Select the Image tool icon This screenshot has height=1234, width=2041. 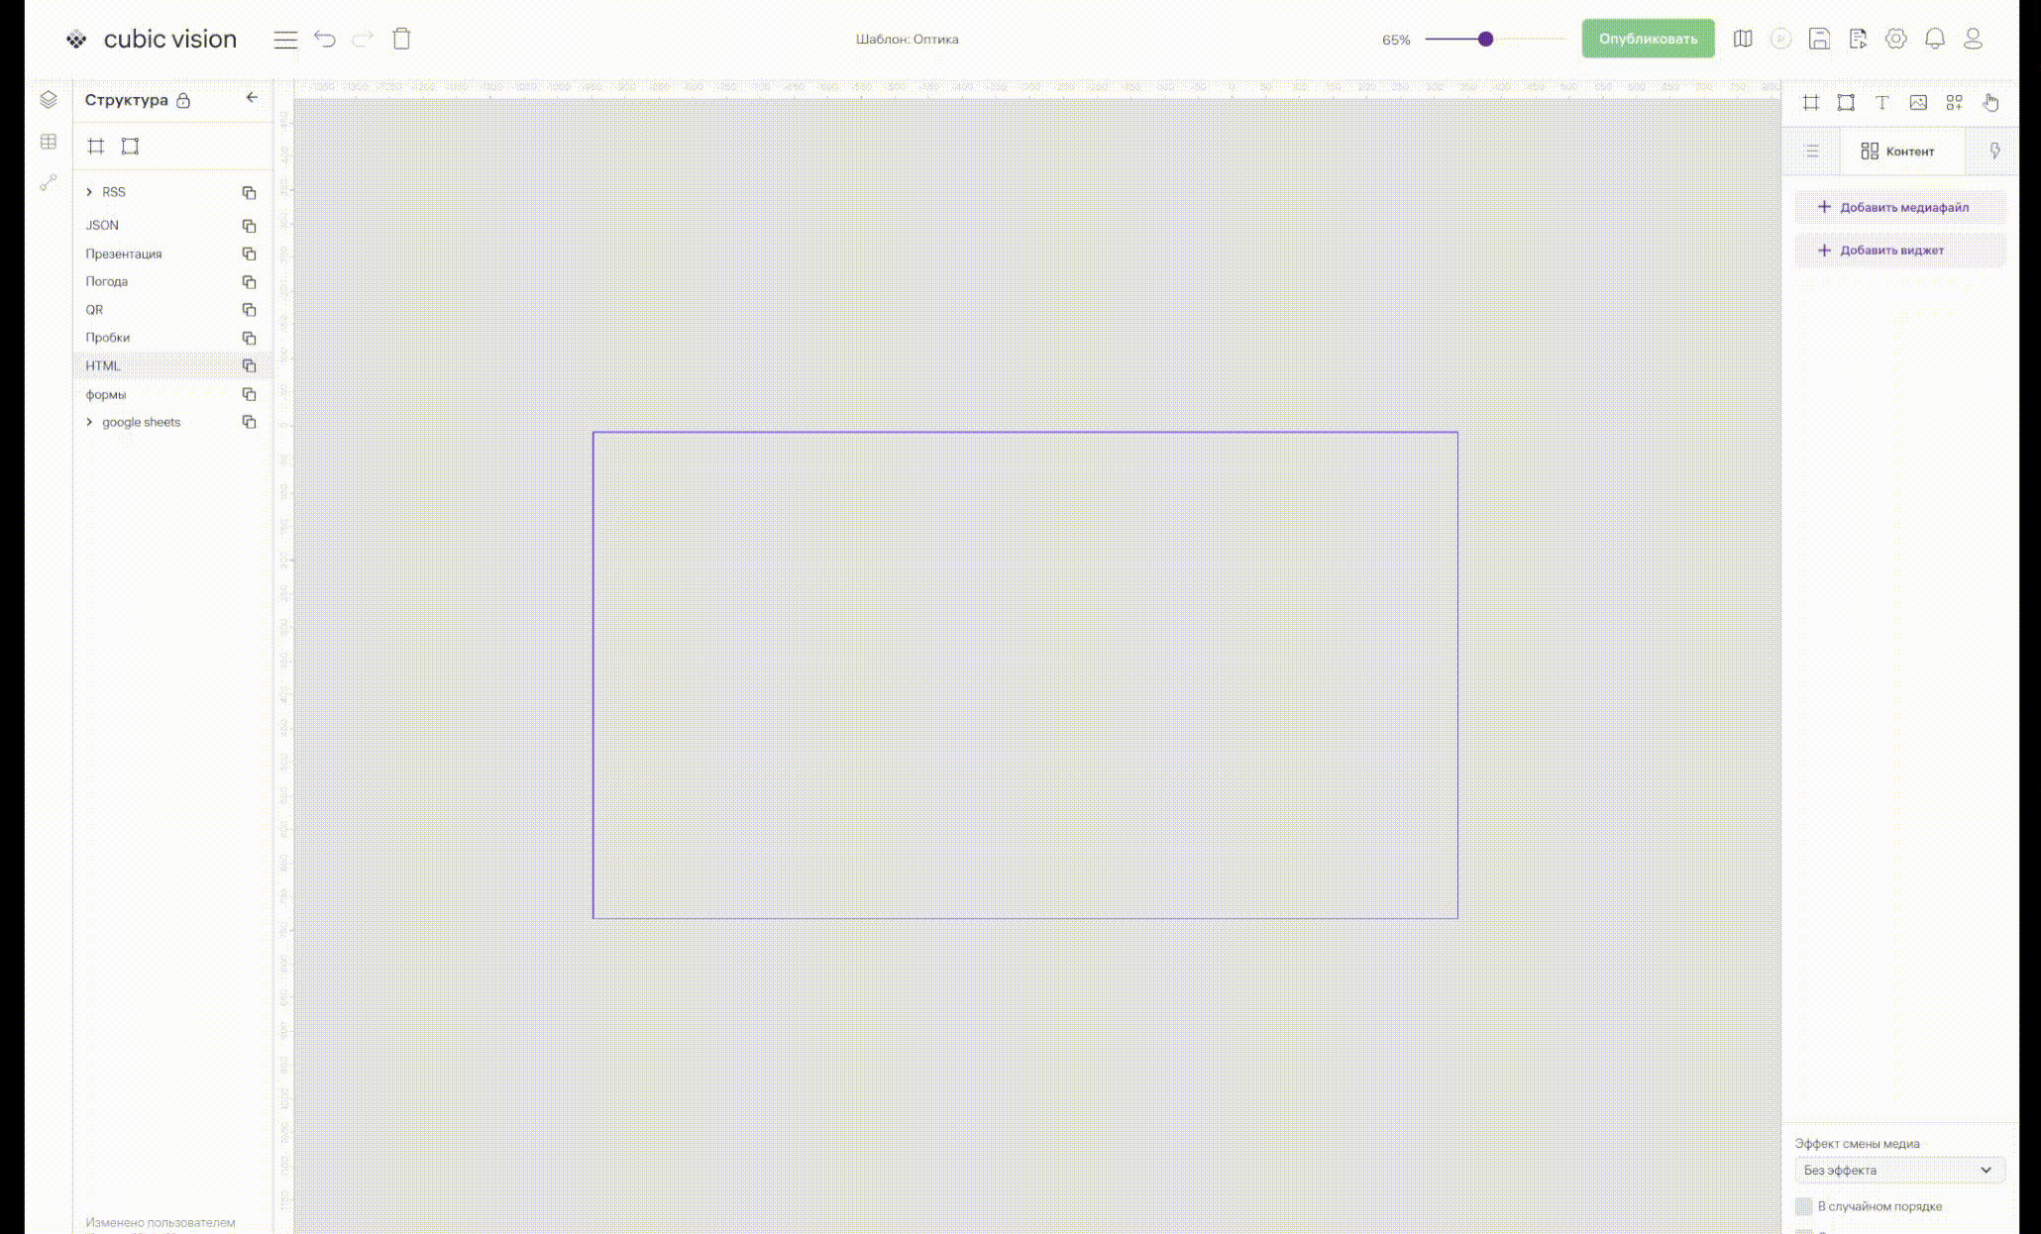pos(1918,102)
